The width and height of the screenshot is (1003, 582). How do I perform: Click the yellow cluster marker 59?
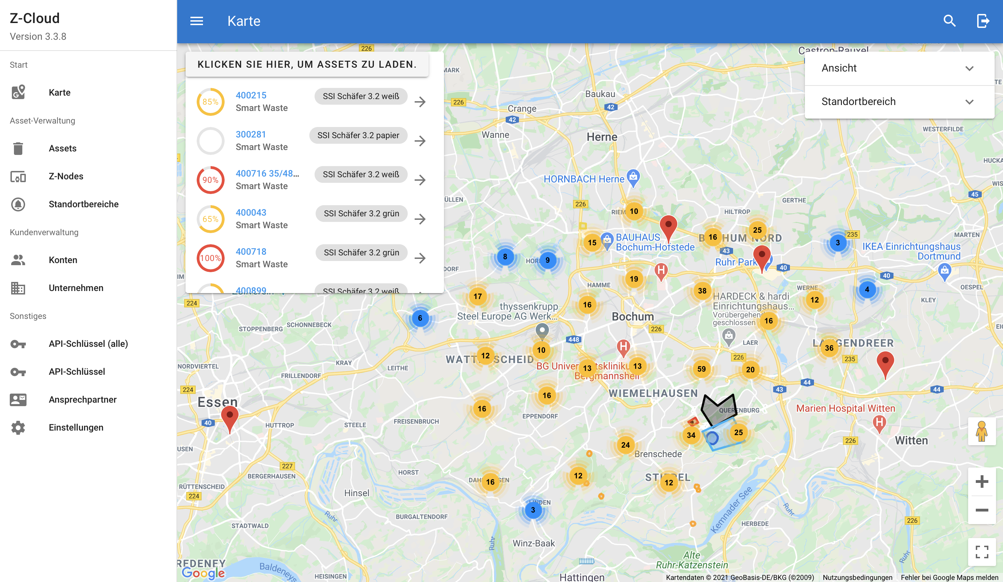coord(701,369)
